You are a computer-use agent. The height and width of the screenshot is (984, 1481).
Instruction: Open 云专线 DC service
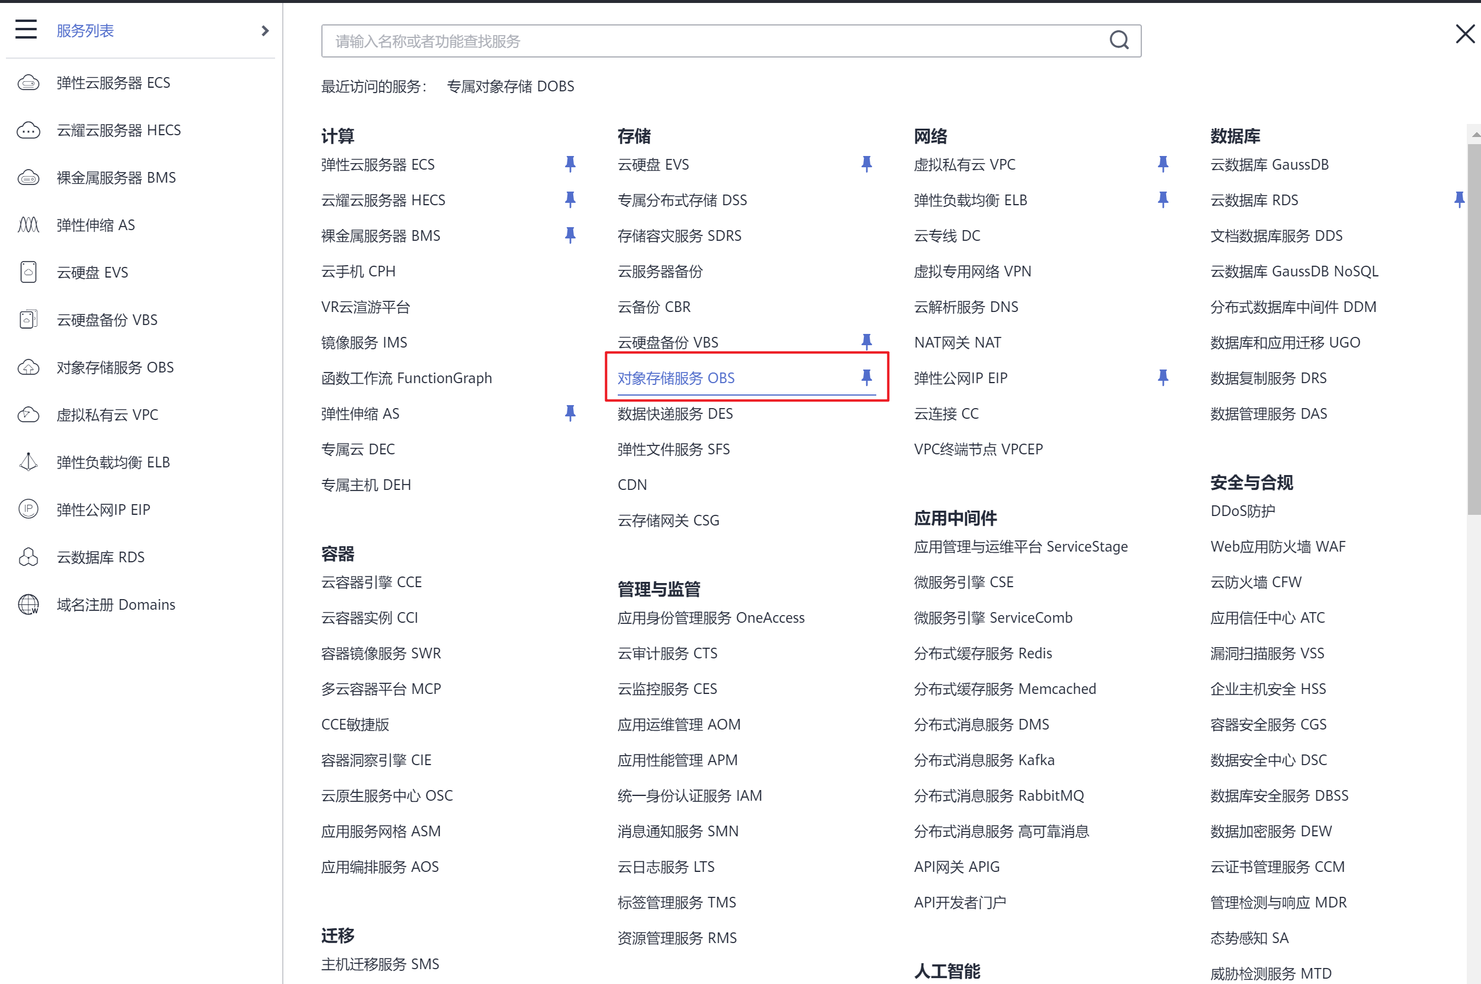tap(947, 236)
